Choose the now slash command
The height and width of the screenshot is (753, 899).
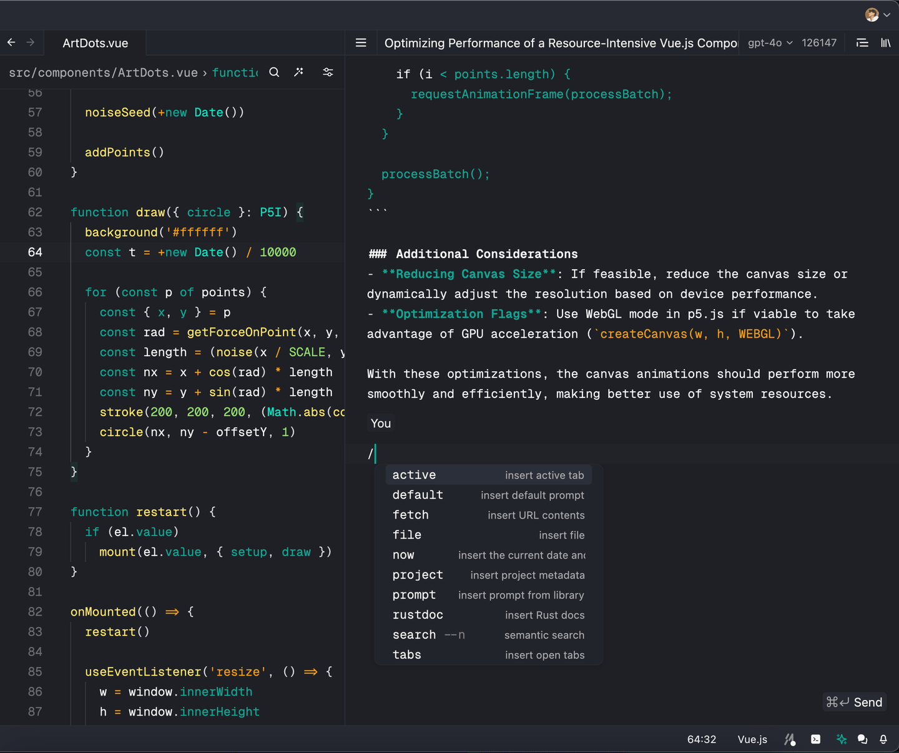click(x=488, y=555)
